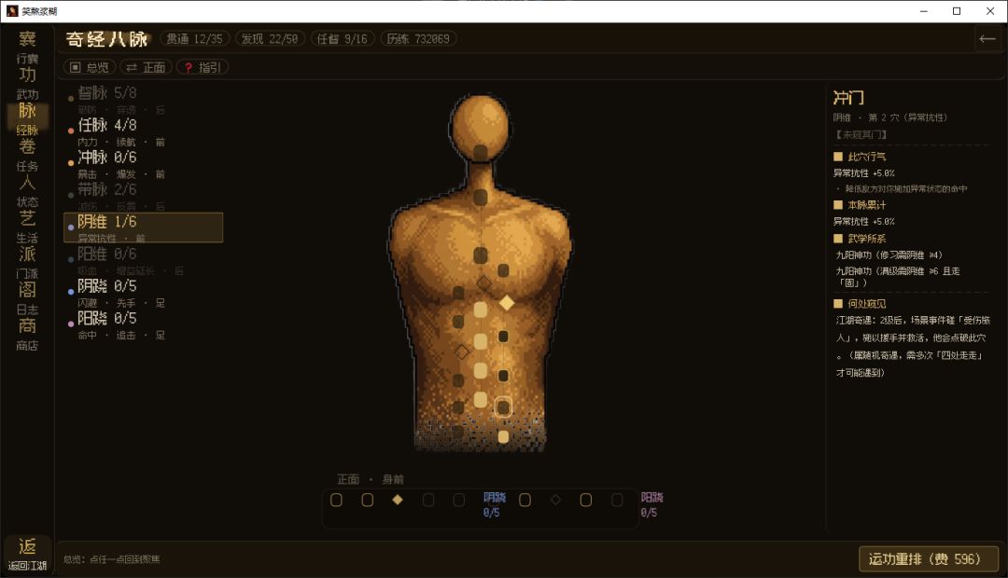The width and height of the screenshot is (1008, 578).
Task: Open the 生活 life skills section
Action: [x=27, y=227]
